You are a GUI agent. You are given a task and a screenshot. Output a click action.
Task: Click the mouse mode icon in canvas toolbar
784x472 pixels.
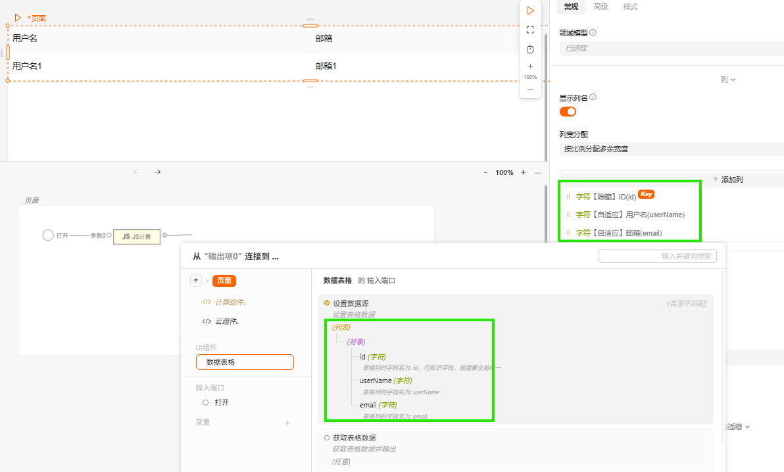[530, 49]
